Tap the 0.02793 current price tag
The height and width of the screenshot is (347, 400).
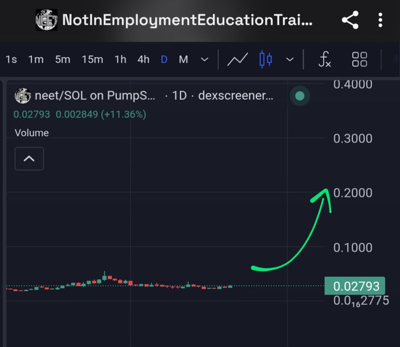[x=355, y=286]
